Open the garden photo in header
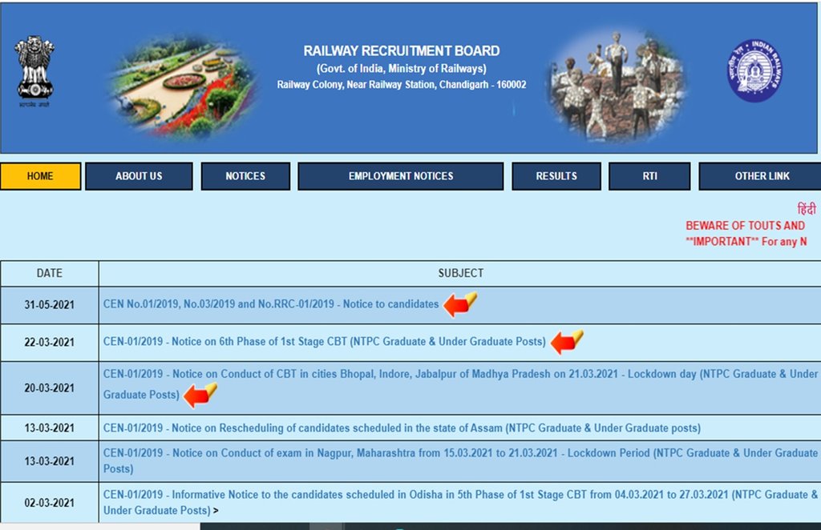 click(x=183, y=86)
